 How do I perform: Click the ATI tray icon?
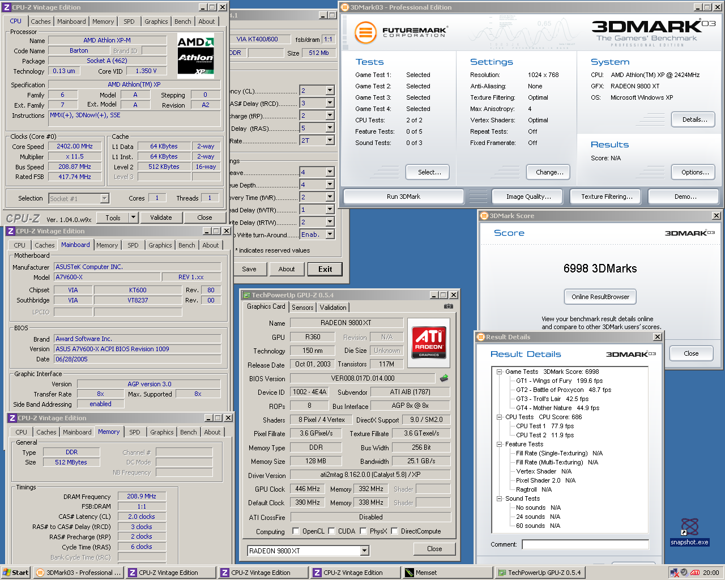pyautogui.click(x=695, y=573)
